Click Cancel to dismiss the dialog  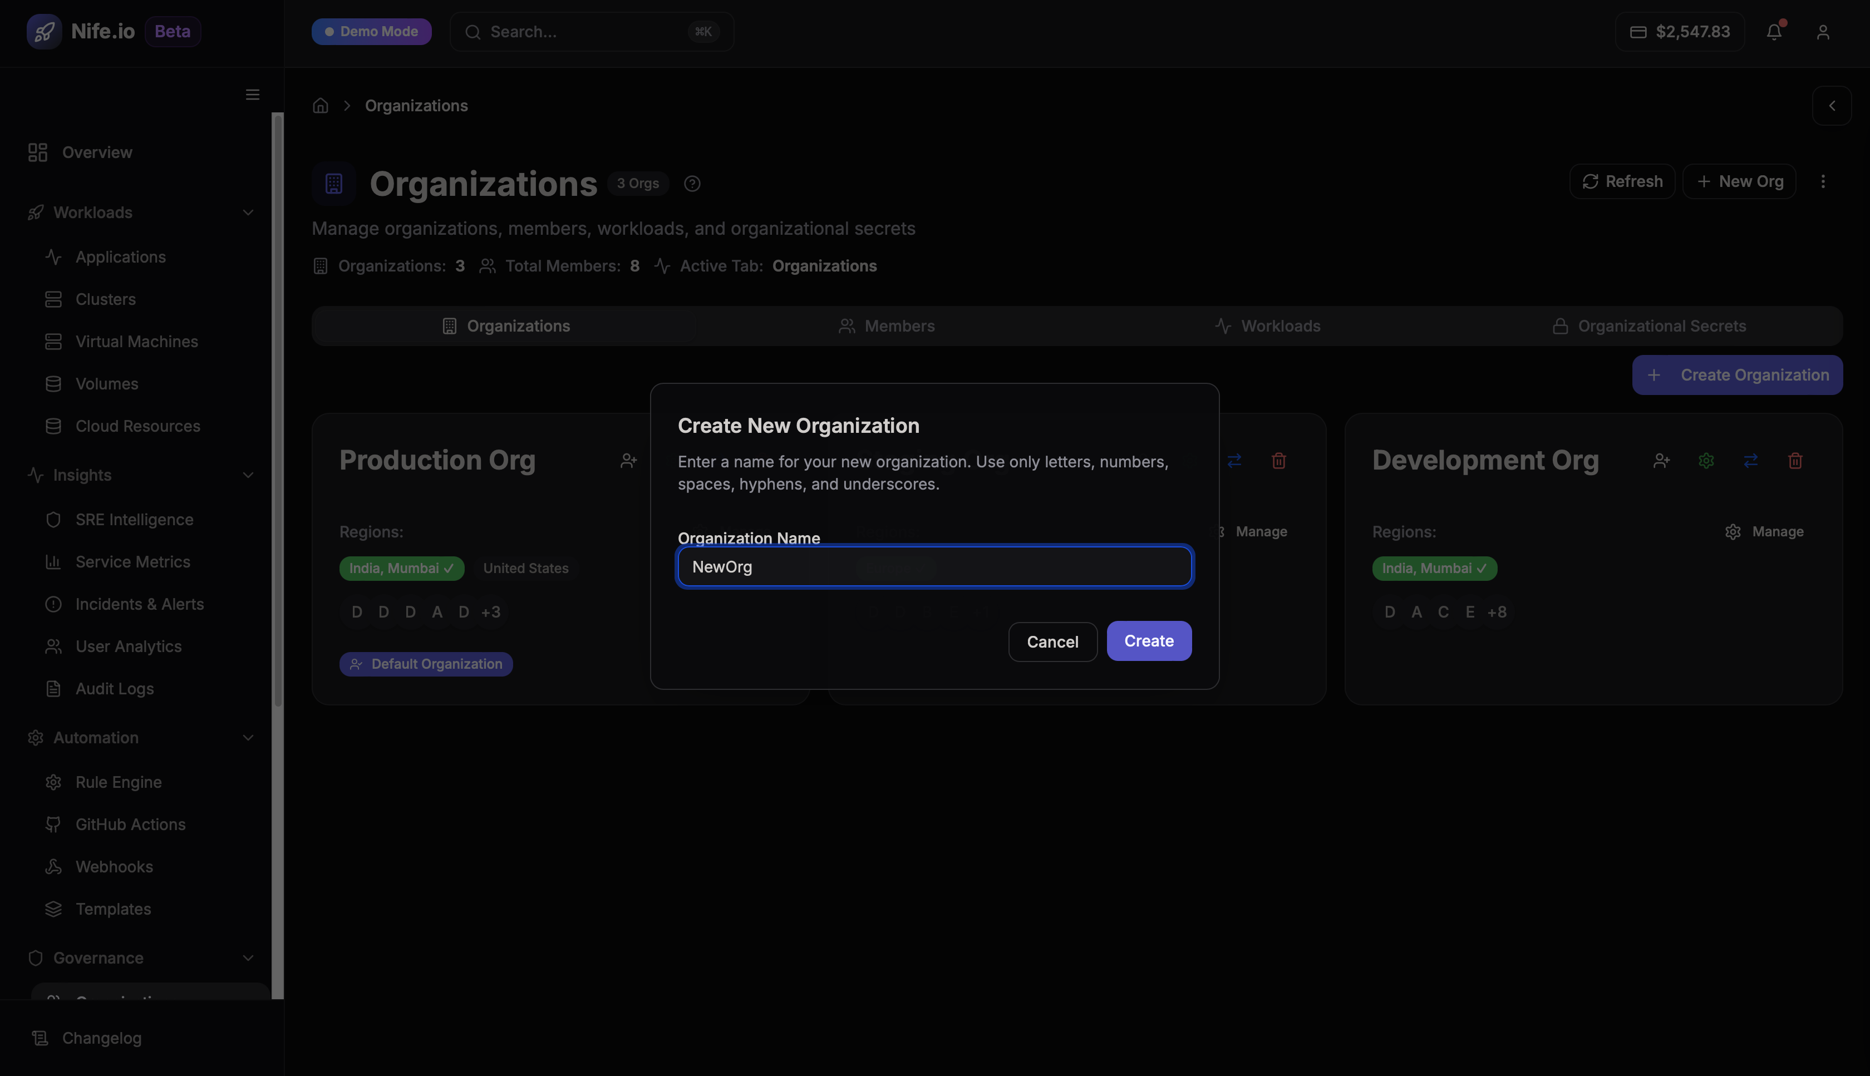1052,641
